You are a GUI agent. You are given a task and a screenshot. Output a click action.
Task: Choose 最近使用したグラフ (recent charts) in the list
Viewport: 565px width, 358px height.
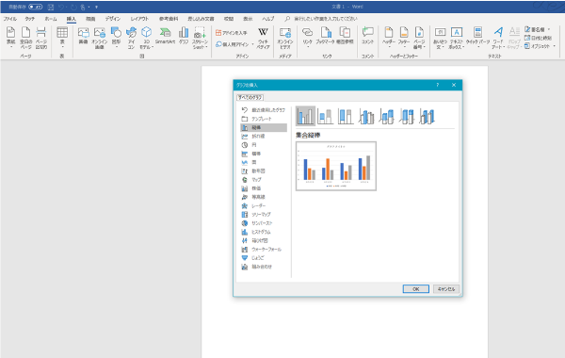pos(264,110)
